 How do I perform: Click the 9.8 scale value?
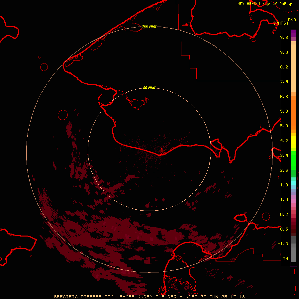[284, 37]
